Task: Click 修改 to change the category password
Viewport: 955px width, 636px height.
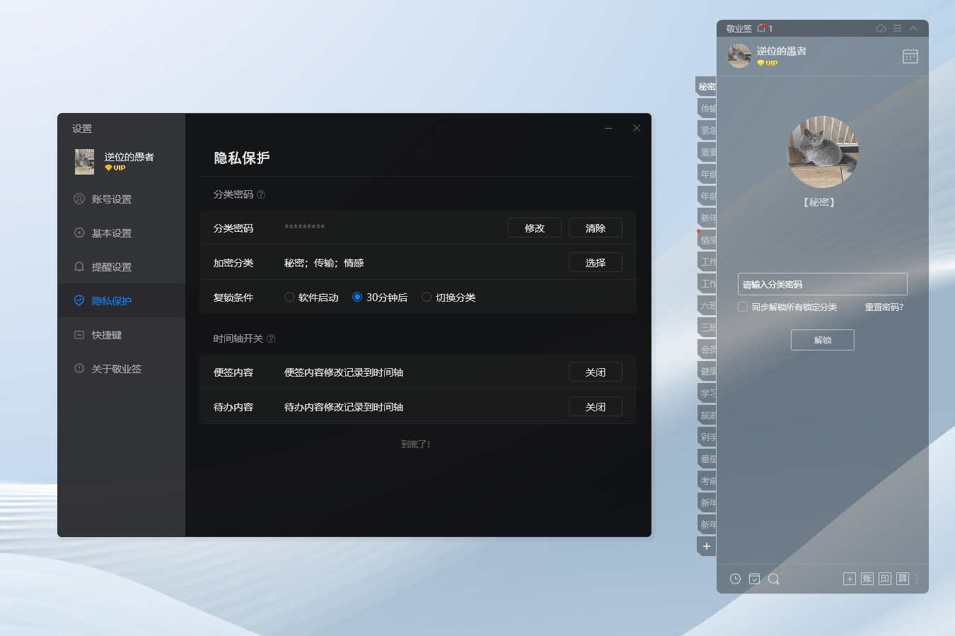Action: pos(534,228)
